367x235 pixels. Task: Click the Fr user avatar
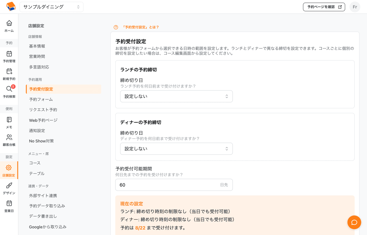(355, 7)
